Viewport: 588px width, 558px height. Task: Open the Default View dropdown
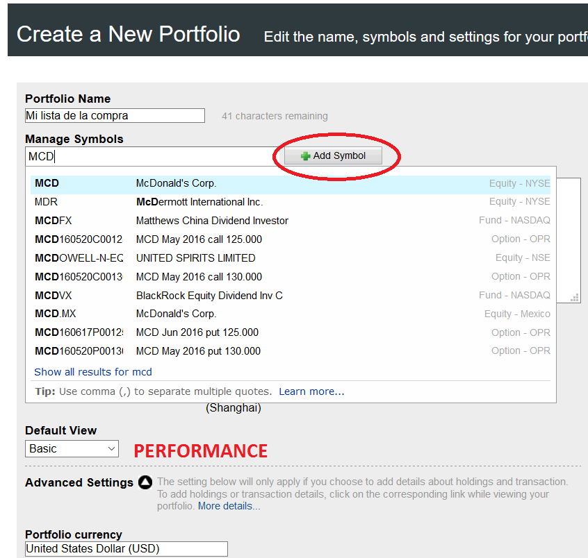pos(72,449)
